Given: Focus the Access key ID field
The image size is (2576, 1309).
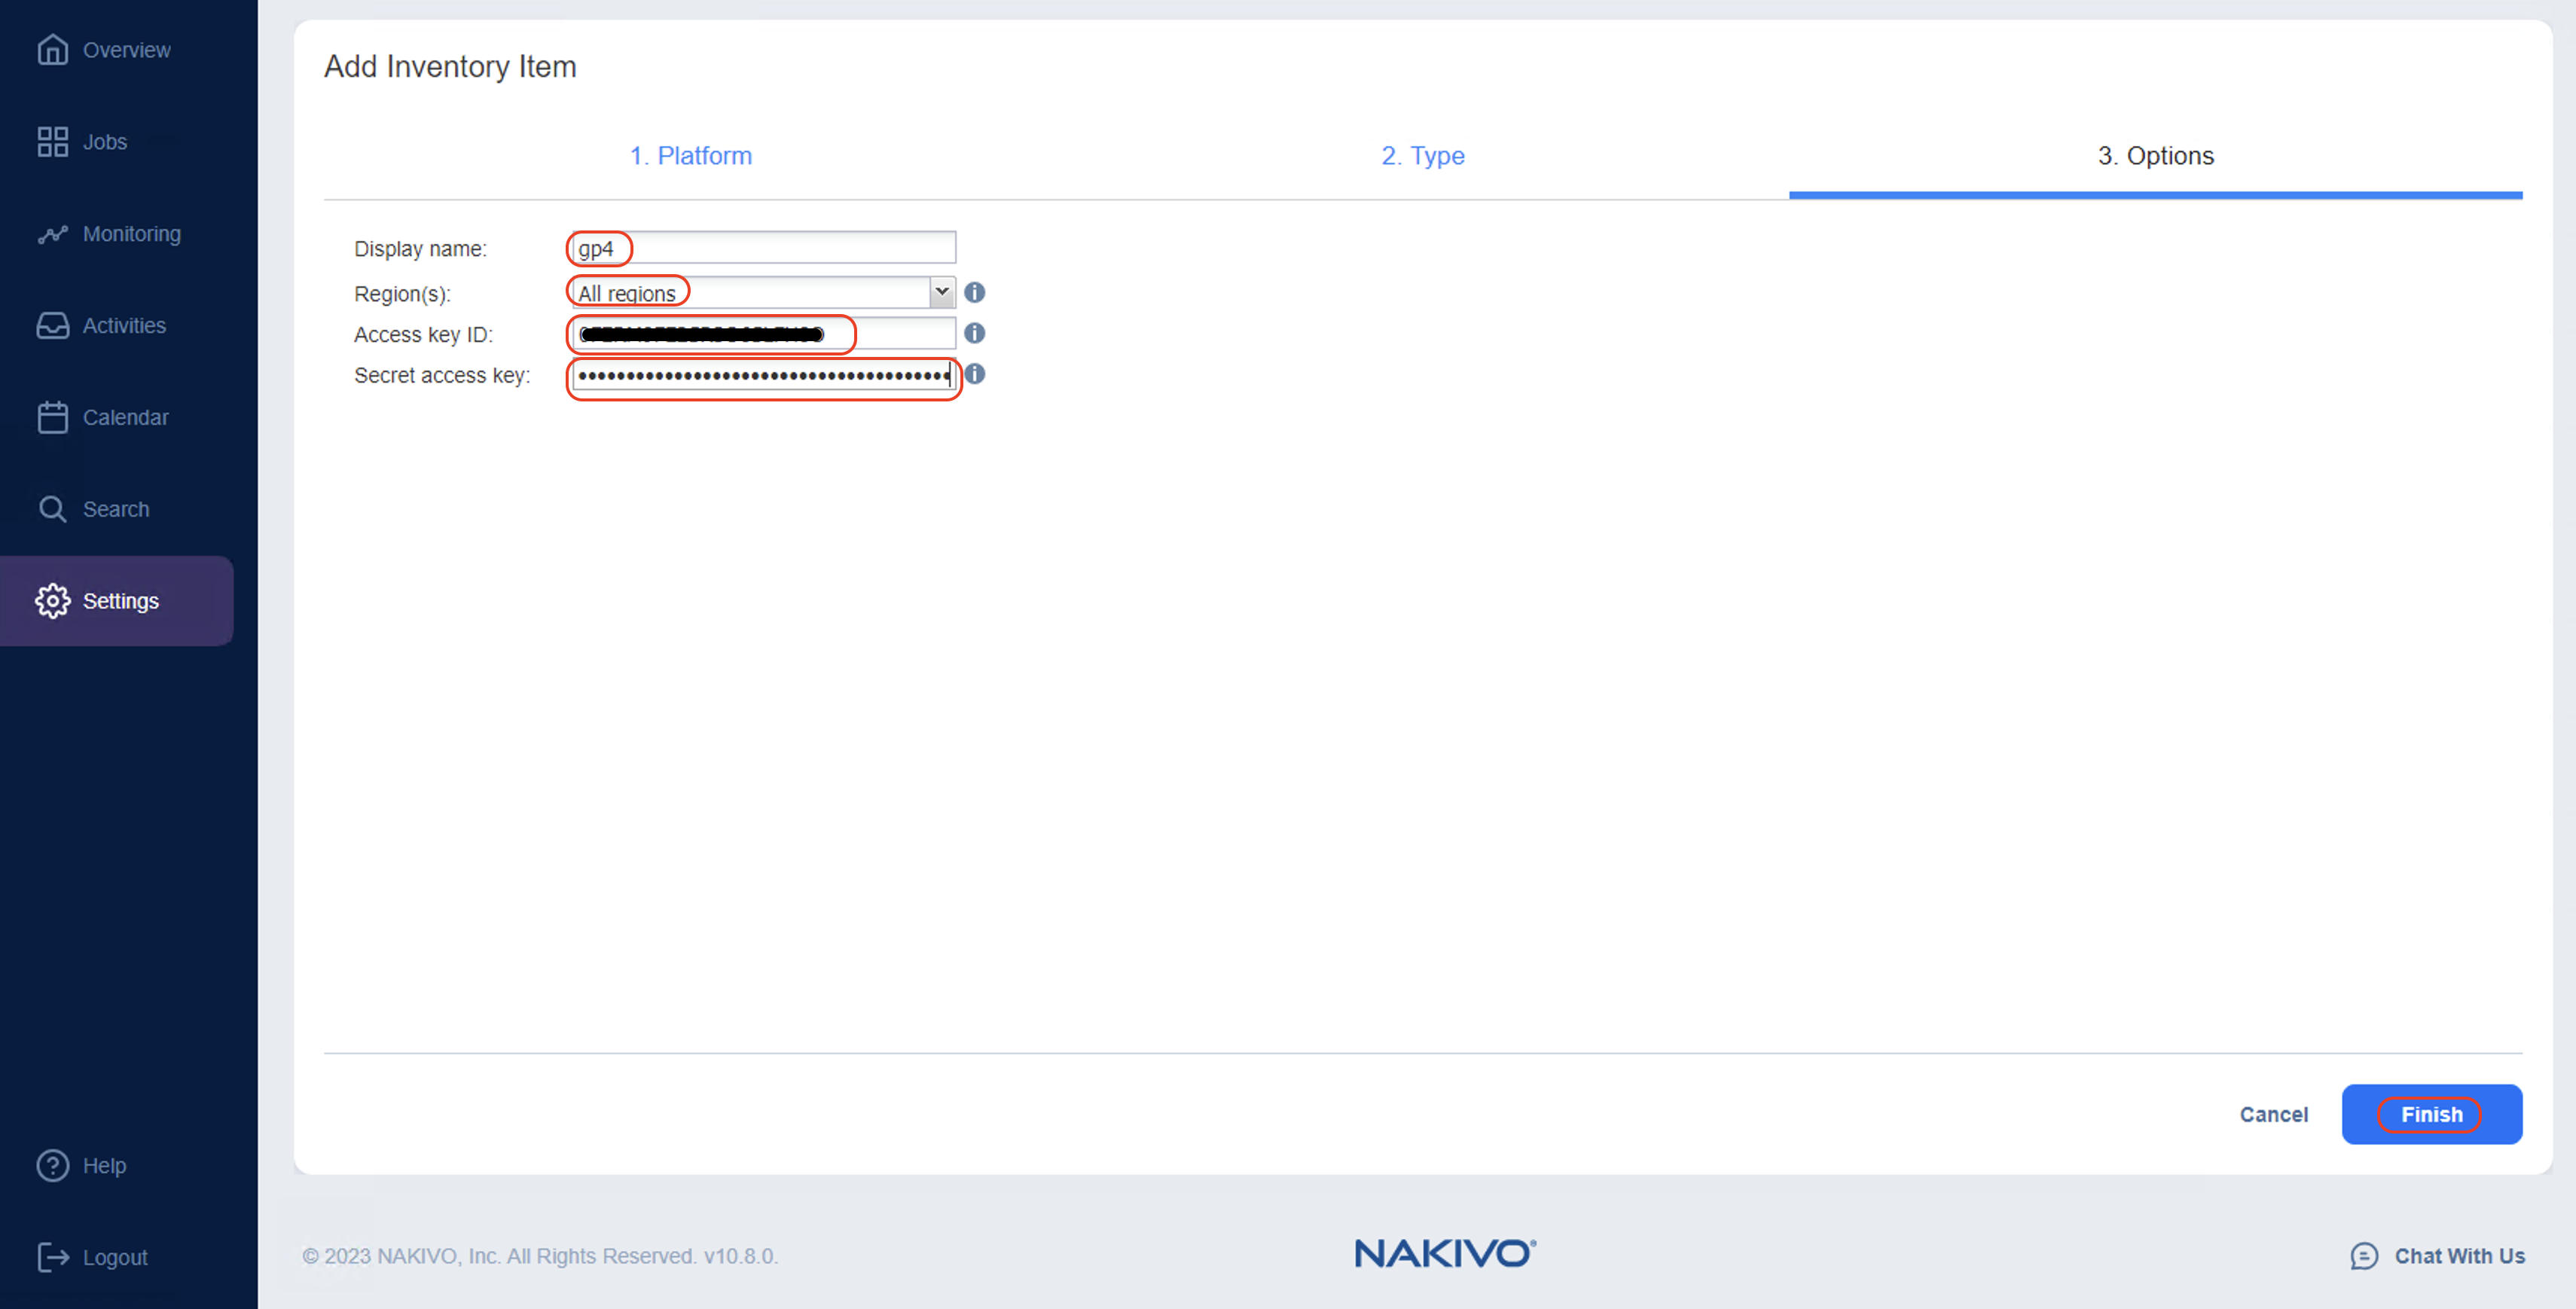Looking at the screenshot, I should point(764,333).
